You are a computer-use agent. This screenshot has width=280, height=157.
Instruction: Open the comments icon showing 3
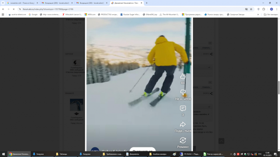coord(183,108)
